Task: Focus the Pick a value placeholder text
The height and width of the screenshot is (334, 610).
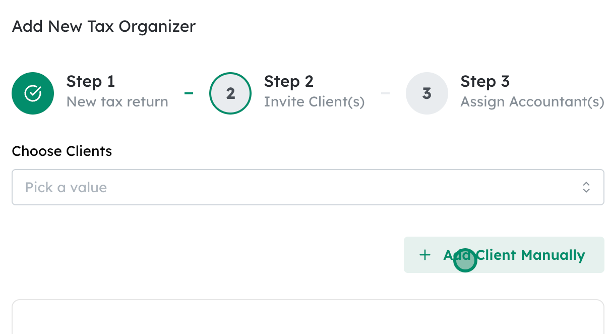Action: pos(66,188)
